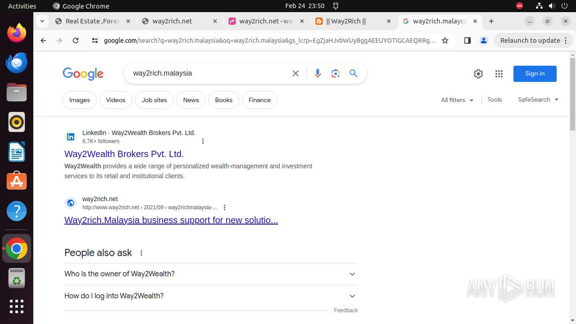Viewport: 576px width, 324px height.
Task: Clear the Google search box text
Action: tap(296, 73)
